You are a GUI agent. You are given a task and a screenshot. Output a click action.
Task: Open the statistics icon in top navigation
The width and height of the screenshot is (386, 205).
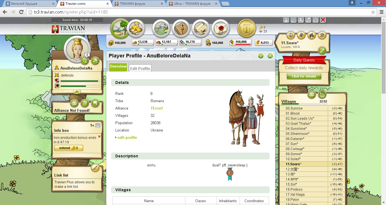click(181, 28)
